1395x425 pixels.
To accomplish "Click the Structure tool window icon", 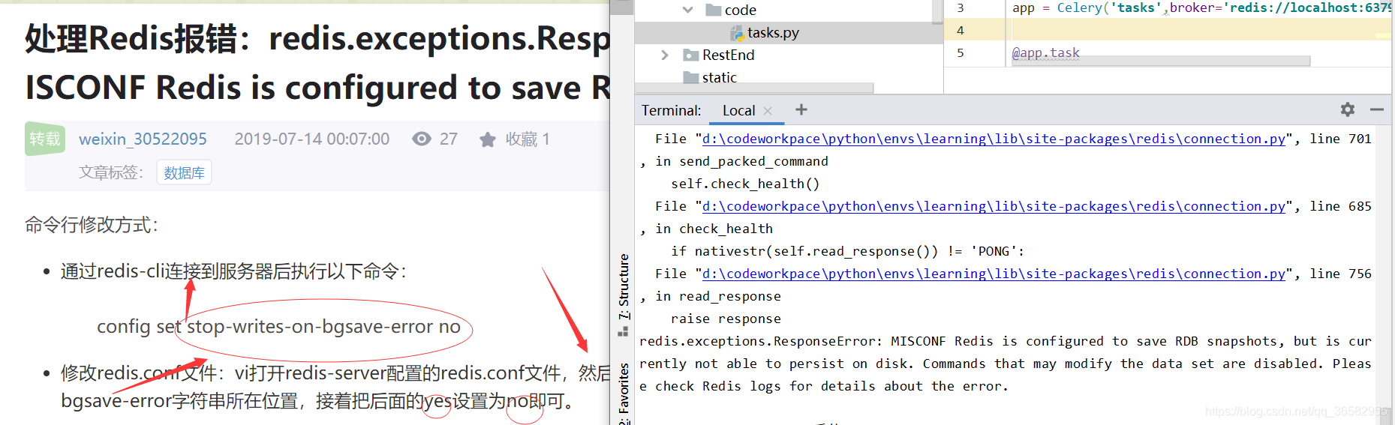I will [623, 331].
